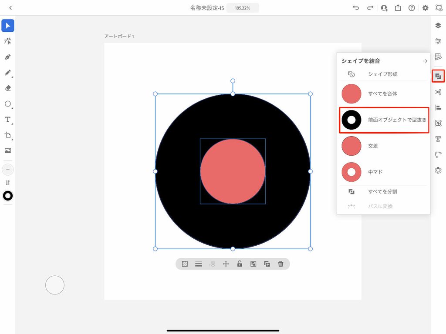The width and height of the screenshot is (446, 334).
Task: Open the zoom level 185.22% field
Action: (243, 8)
